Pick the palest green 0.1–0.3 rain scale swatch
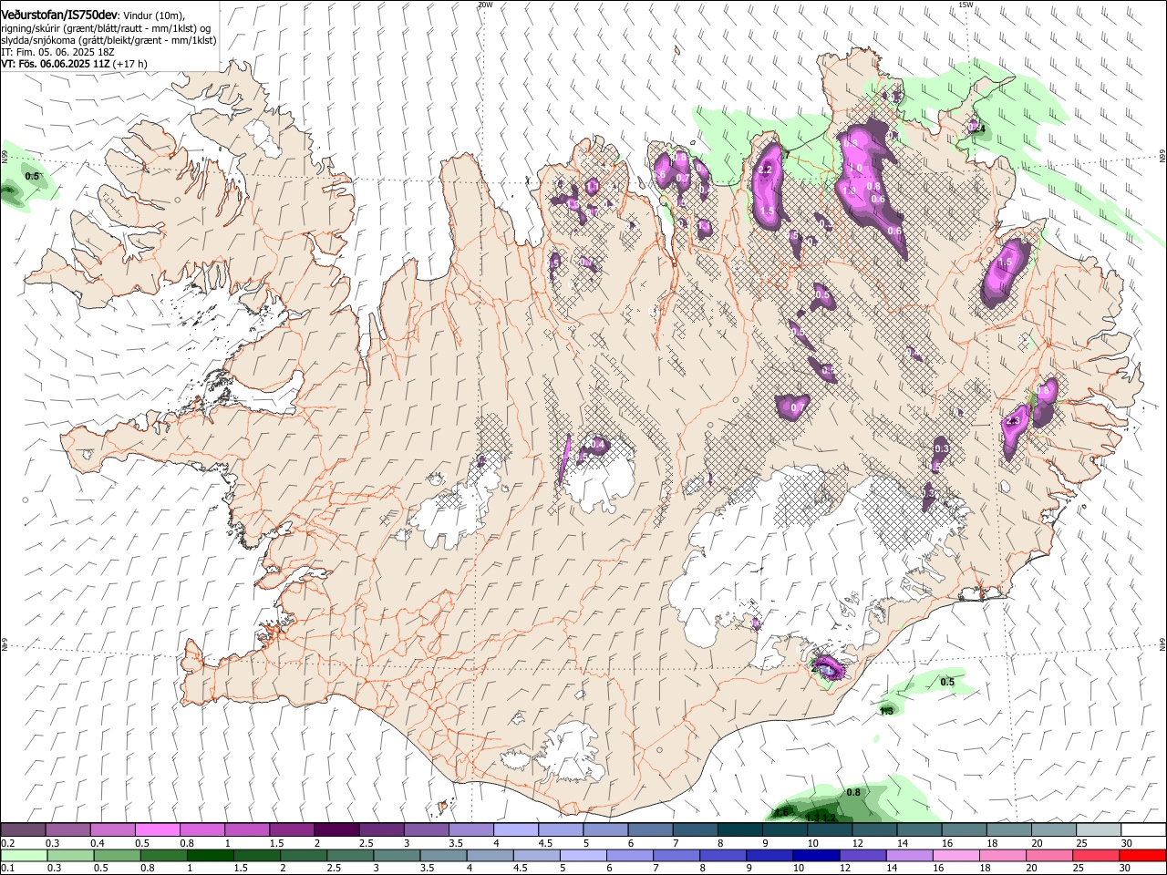This screenshot has height=875, width=1167. click(x=23, y=856)
